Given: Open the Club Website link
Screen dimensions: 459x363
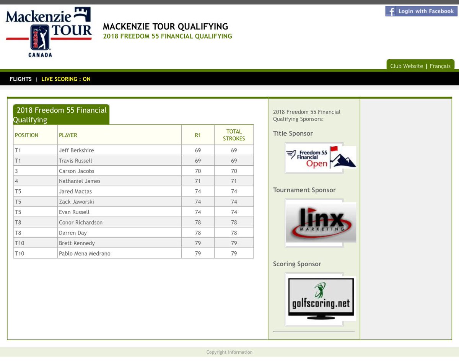Looking at the screenshot, I should 406,66.
